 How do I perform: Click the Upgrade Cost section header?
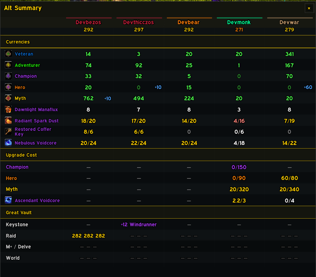click(21, 155)
